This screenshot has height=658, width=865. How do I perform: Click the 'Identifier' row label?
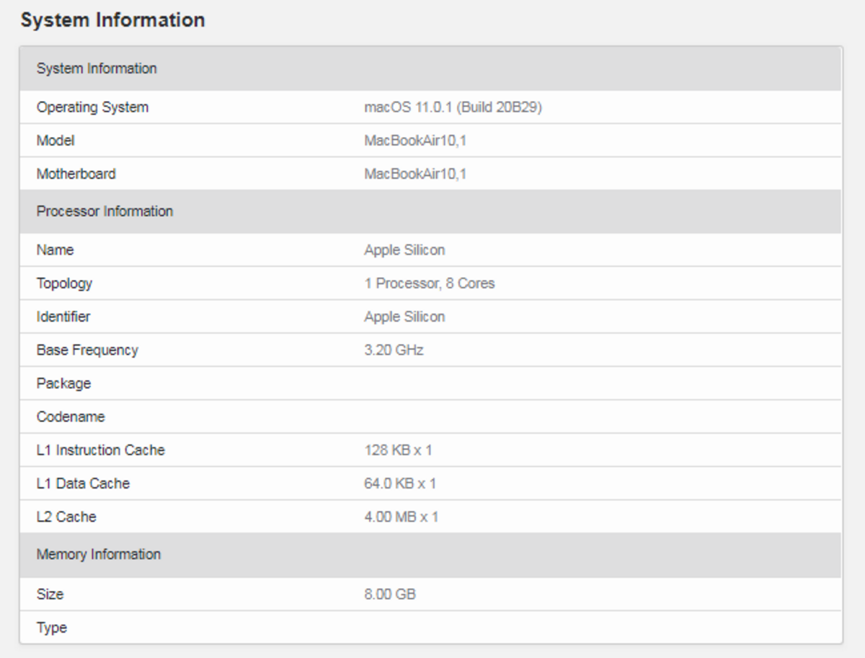pyautogui.click(x=63, y=317)
